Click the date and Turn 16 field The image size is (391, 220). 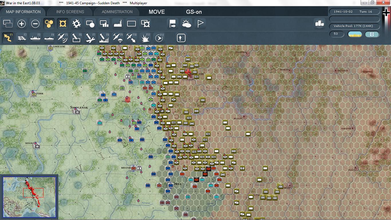[x=355, y=12]
